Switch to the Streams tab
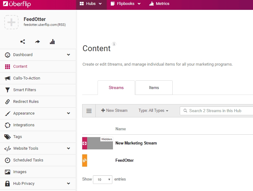The height and width of the screenshot is (191, 253). coord(116,87)
